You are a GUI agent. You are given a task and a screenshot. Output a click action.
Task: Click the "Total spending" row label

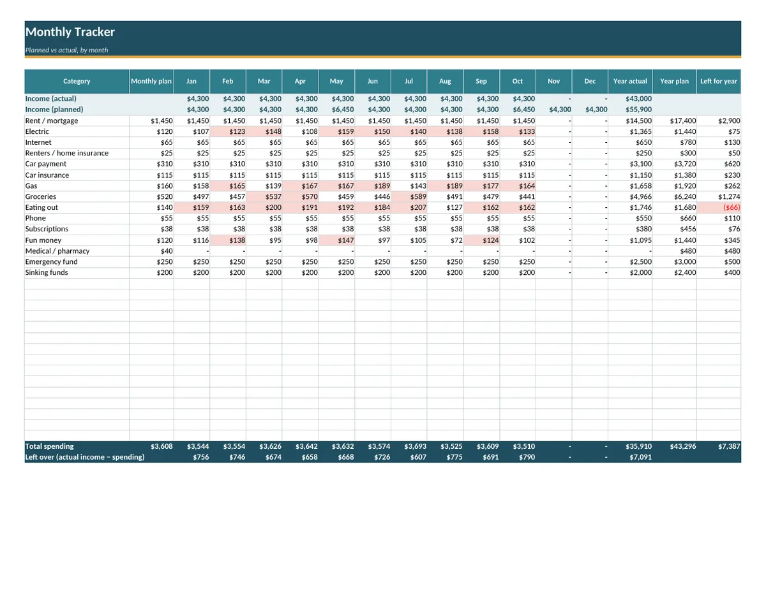[x=49, y=446]
